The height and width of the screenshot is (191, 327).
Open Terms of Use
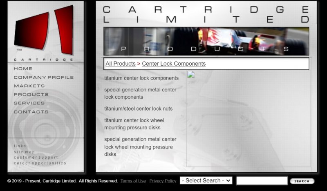(x=133, y=181)
